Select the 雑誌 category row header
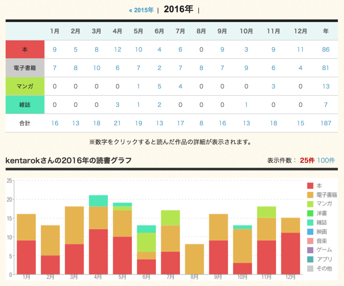The height and width of the screenshot is (286, 344). [24, 105]
